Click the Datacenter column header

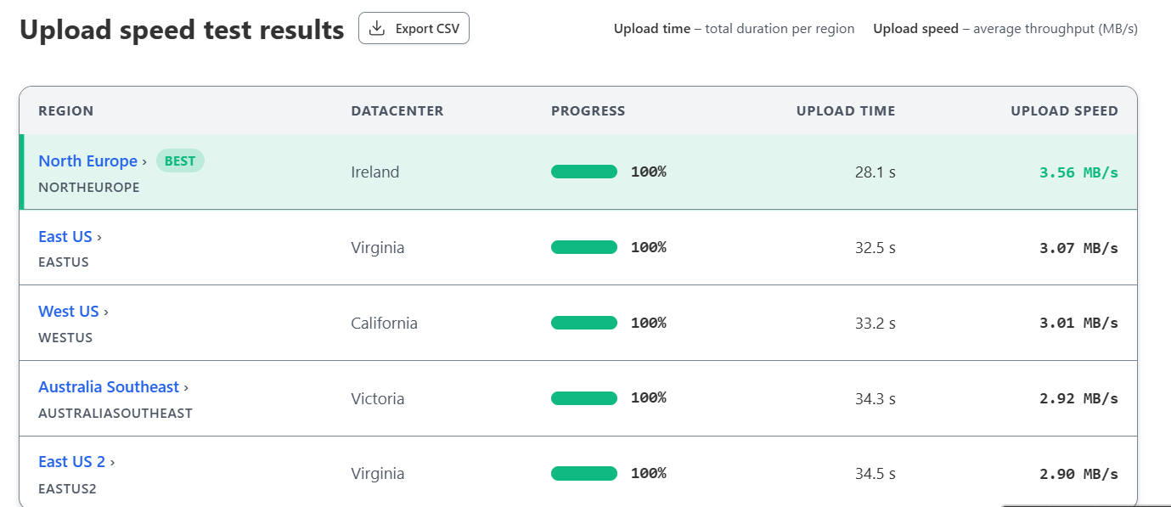pyautogui.click(x=397, y=111)
